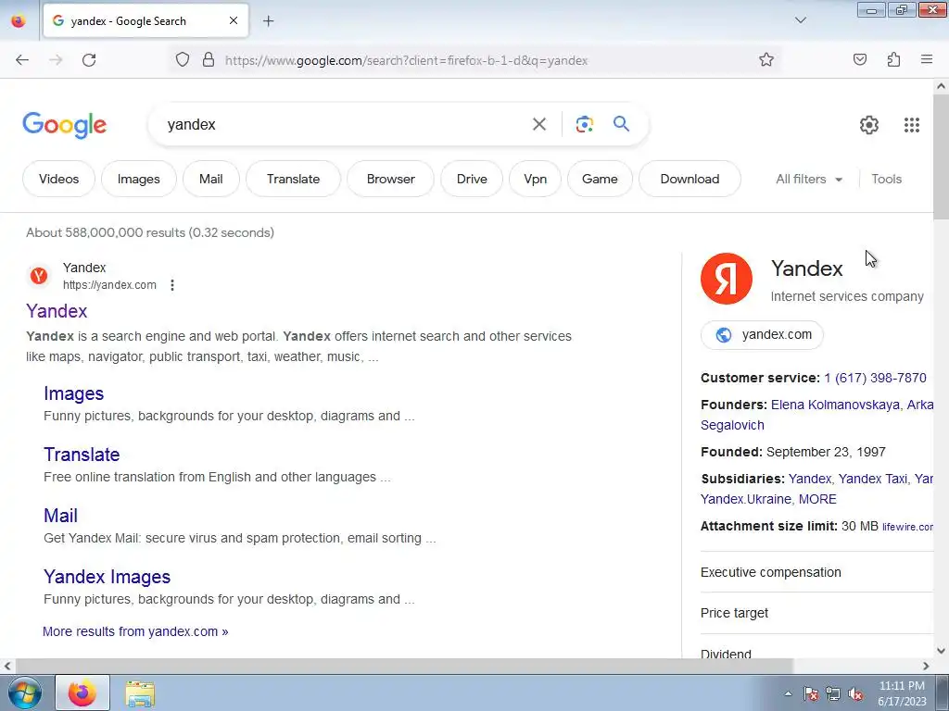The height and width of the screenshot is (711, 949).
Task: Expand the list all tabs chevron
Action: (x=800, y=20)
